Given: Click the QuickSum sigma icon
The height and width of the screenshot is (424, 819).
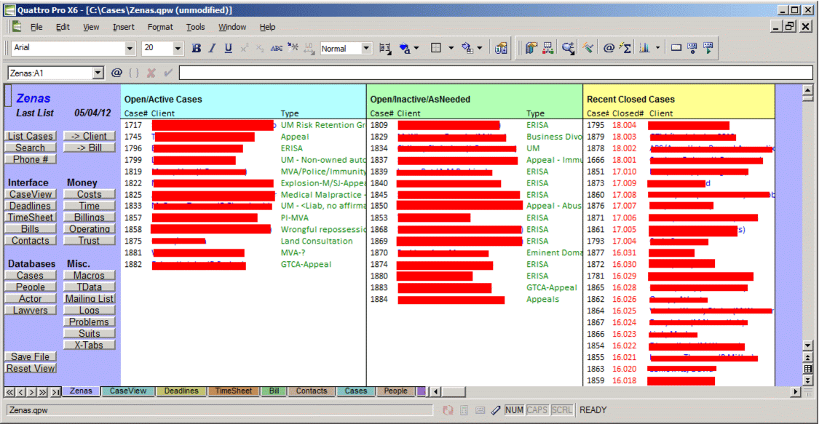Looking at the screenshot, I should 625,49.
